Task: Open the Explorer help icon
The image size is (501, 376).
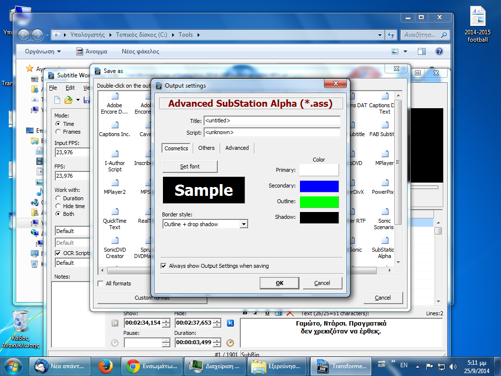Action: pyautogui.click(x=439, y=51)
